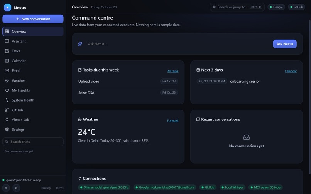
Task: Click the Google account email chip
Action: [165, 187]
